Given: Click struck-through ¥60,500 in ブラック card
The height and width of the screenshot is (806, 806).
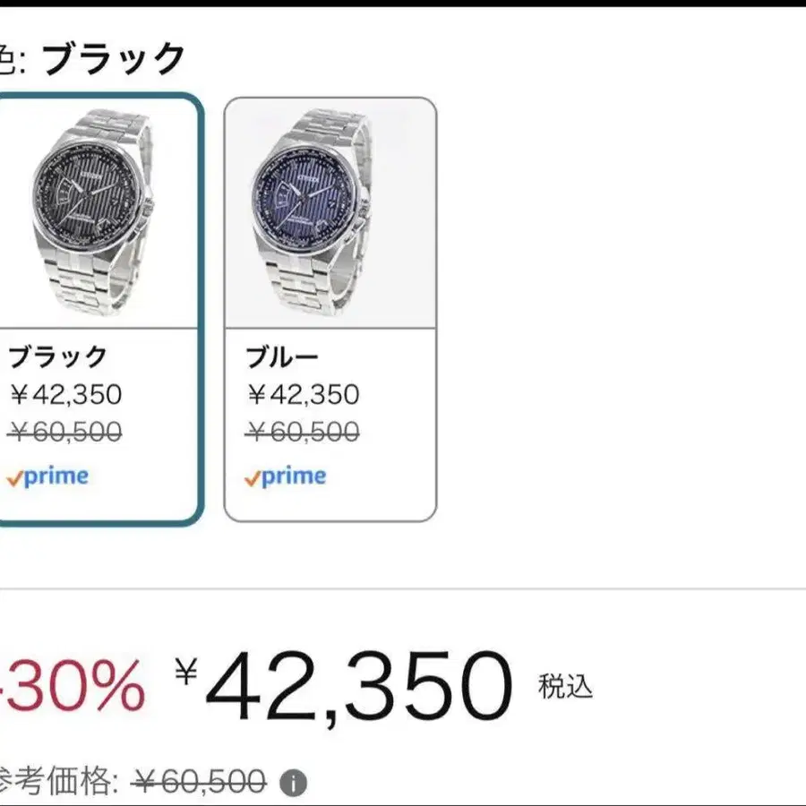Looking at the screenshot, I should coord(64,433).
